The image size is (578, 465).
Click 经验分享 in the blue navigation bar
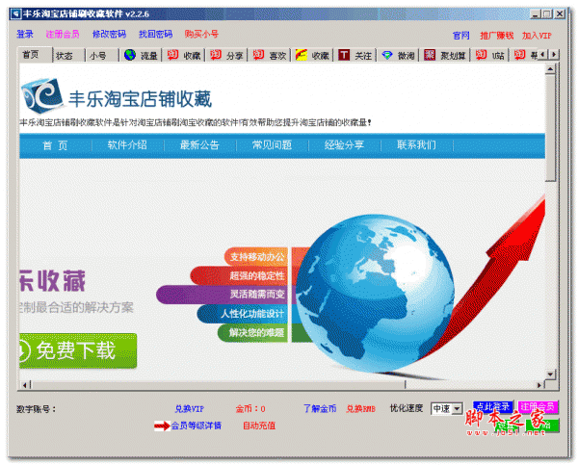tap(344, 145)
